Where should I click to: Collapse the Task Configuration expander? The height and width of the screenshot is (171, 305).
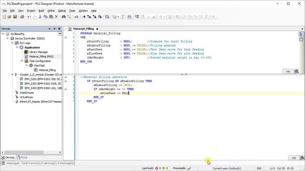point(22,61)
